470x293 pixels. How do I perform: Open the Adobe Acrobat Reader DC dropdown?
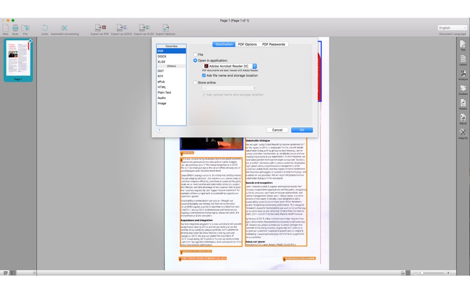click(x=230, y=66)
